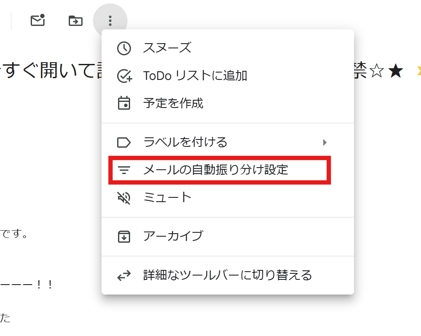Image resolution: width=421 pixels, height=336 pixels.
Task: Choose ToDo リストに追加 menu entry
Action: click(x=195, y=76)
